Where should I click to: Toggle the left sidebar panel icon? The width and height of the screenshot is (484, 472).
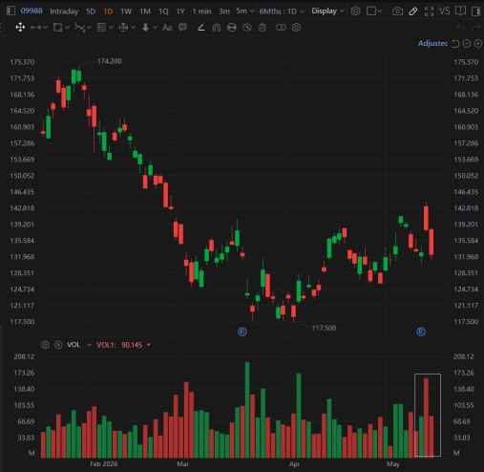click(11, 11)
